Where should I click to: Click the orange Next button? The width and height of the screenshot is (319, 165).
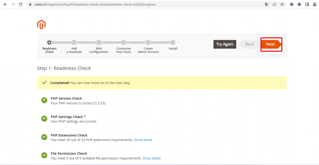tap(271, 44)
